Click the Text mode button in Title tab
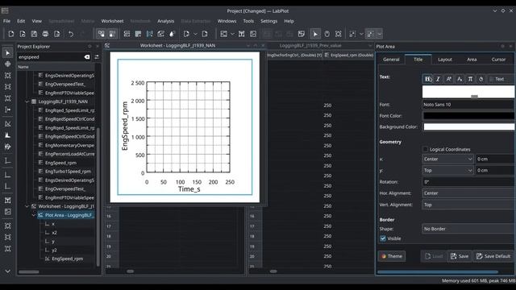The image size is (516, 290). [500, 79]
